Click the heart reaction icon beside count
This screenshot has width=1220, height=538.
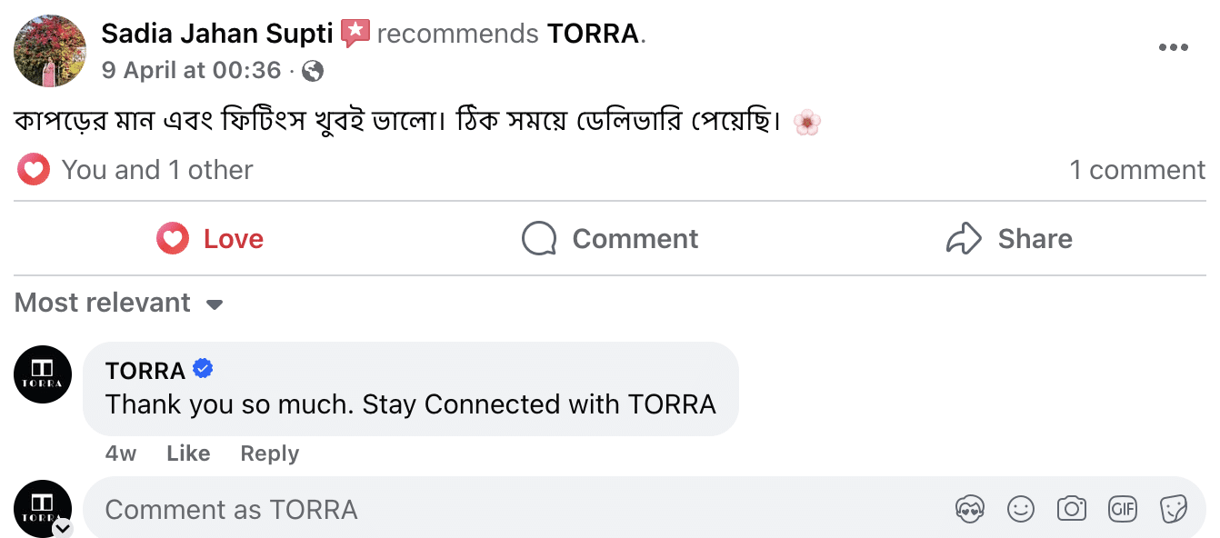pos(34,170)
